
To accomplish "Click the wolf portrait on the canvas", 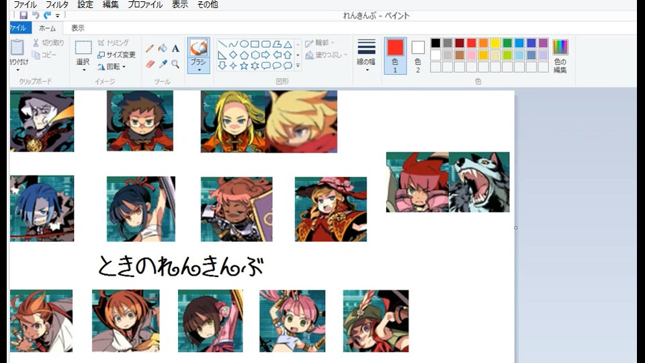I will pyautogui.click(x=479, y=182).
